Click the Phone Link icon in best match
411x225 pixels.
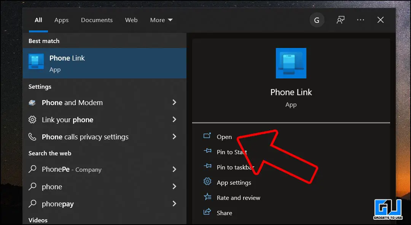click(36, 61)
